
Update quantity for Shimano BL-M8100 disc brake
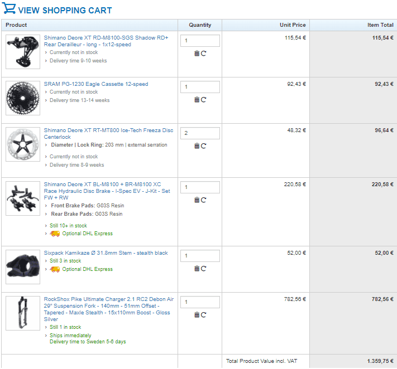pos(203,200)
